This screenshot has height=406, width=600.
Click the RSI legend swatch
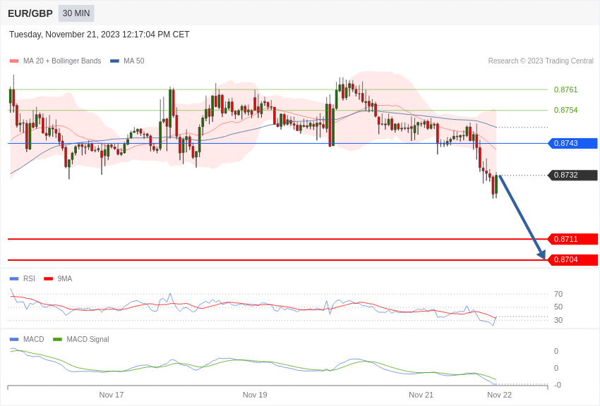coord(14,279)
